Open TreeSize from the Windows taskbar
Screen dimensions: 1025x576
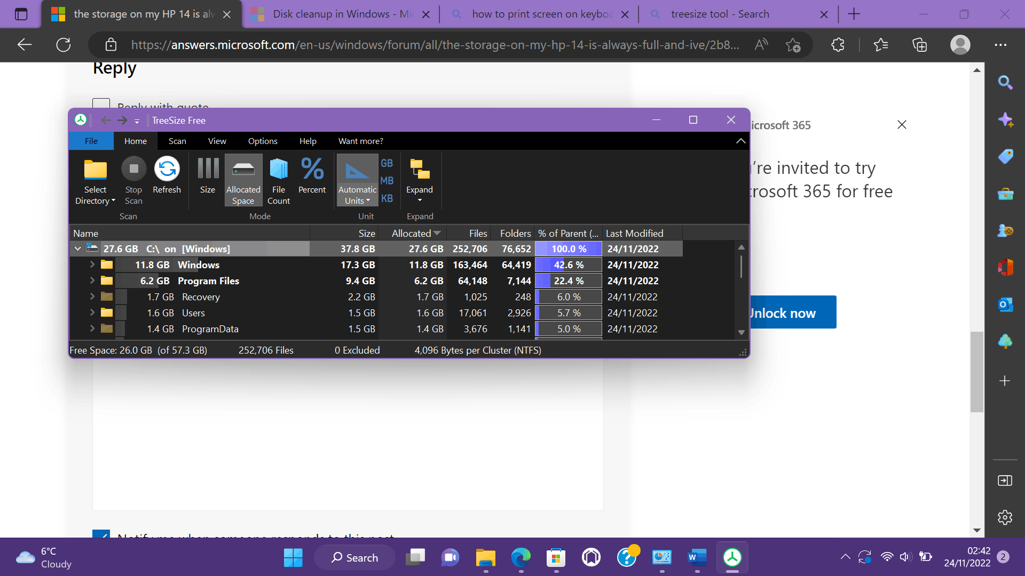[x=732, y=558]
